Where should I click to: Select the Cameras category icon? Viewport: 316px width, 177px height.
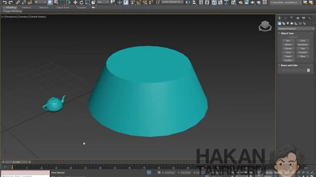pyautogui.click(x=292, y=24)
